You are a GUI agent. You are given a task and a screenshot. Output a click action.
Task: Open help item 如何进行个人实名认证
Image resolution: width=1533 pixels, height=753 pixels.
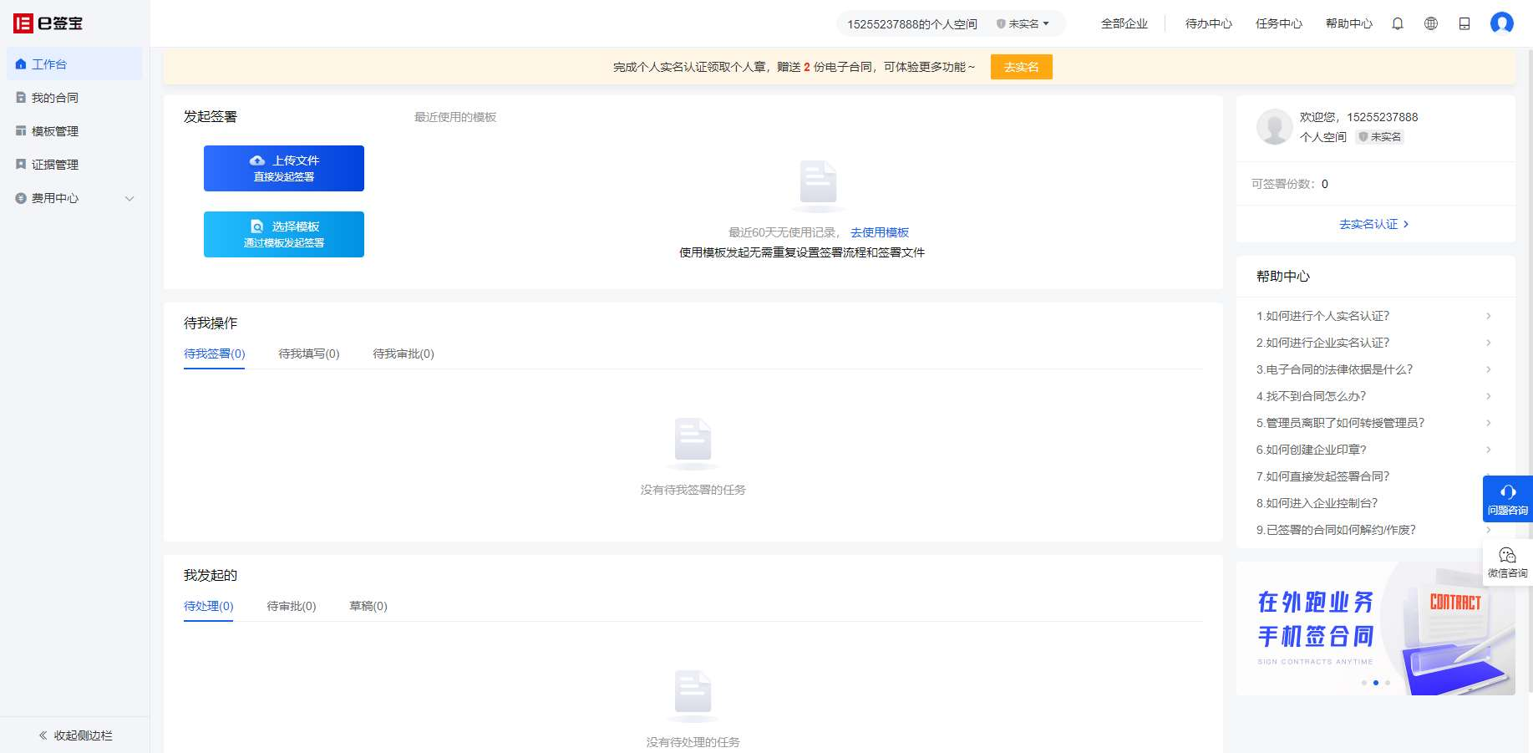click(1323, 316)
